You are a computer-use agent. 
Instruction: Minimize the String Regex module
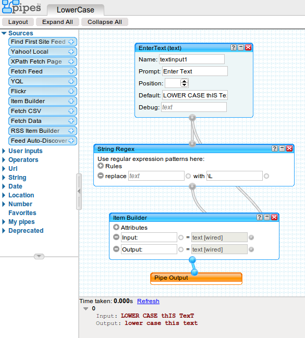(x=282, y=148)
